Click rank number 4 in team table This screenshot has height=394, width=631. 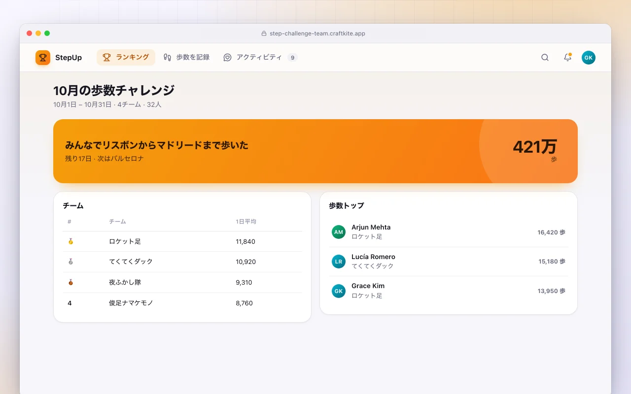tap(70, 303)
